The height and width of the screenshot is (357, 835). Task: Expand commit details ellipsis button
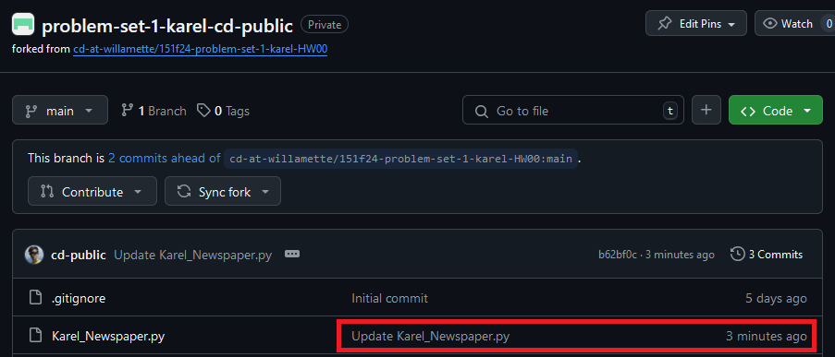coord(292,255)
